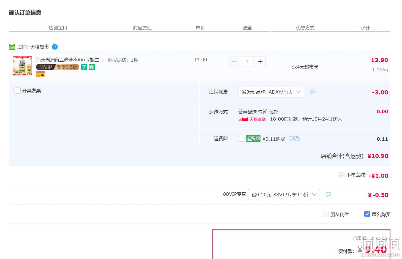Click the blue water drop chat icon
The height and width of the screenshot is (259, 402).
coord(55,47)
